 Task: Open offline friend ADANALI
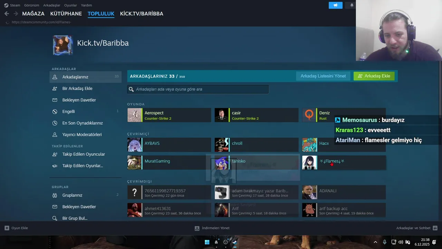344,192
